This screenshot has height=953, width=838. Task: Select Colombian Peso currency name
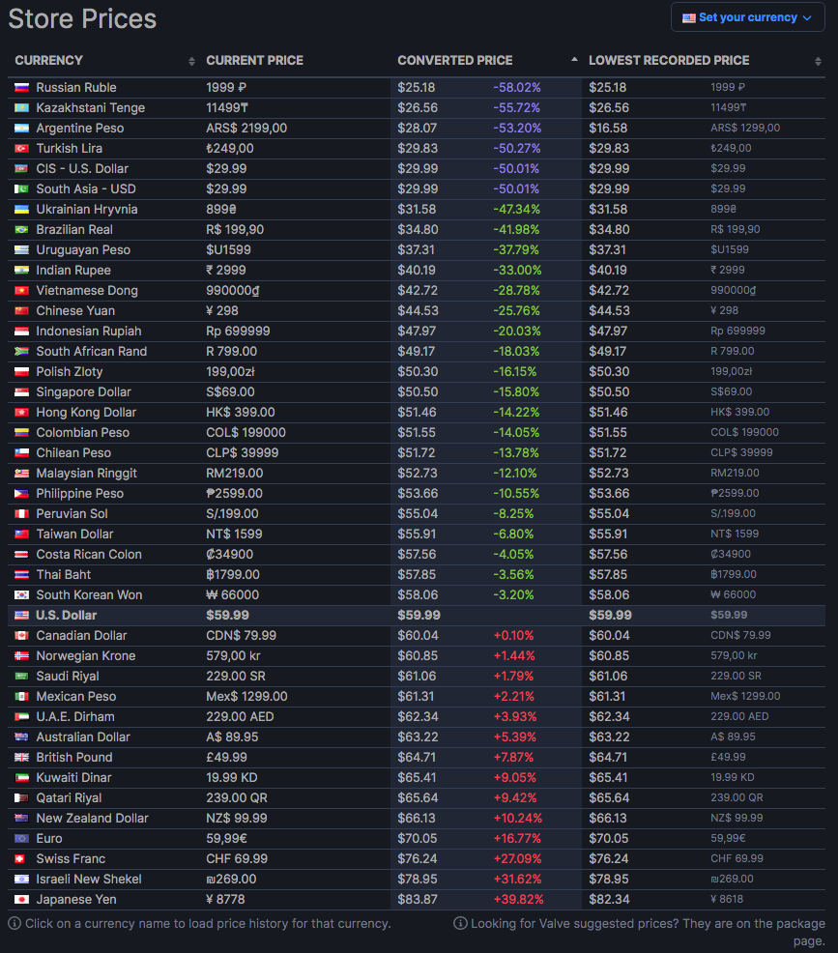pos(83,433)
